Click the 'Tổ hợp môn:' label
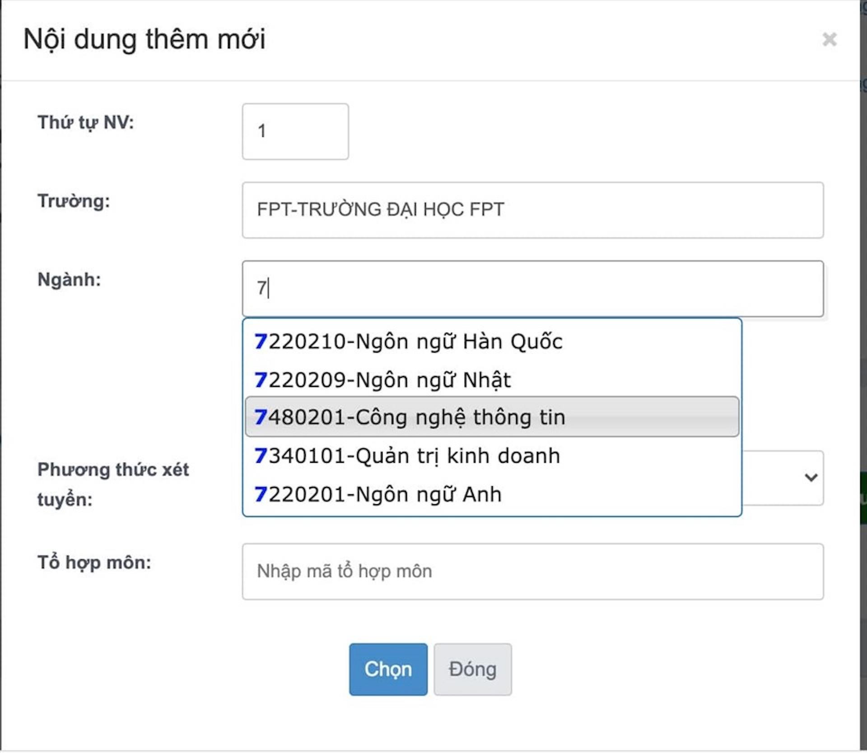This screenshot has height=753, width=867. pos(95,562)
